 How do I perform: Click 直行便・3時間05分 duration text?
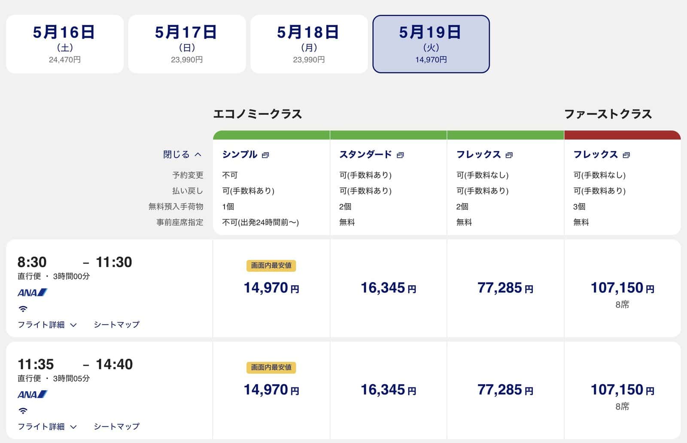pyautogui.click(x=54, y=378)
